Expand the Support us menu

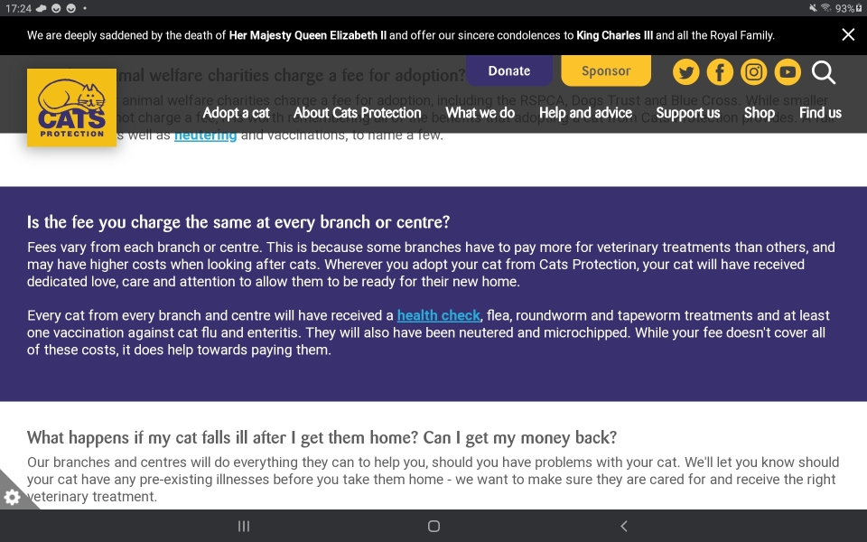click(x=687, y=113)
